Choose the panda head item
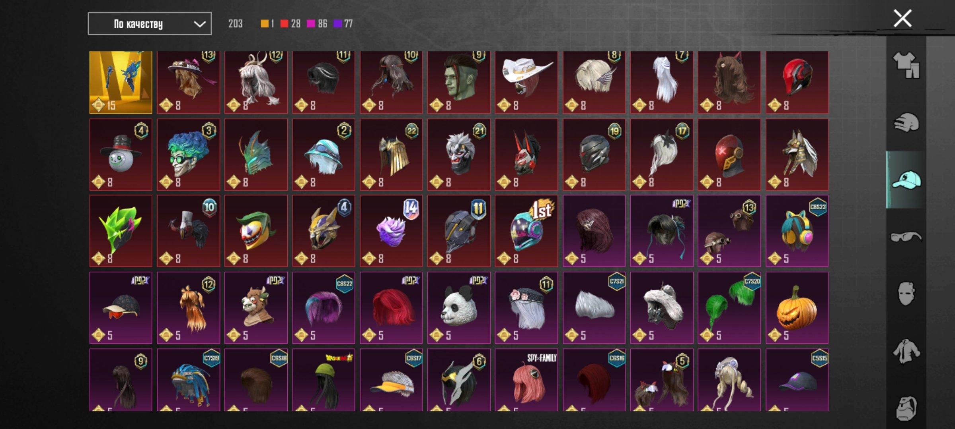Image resolution: width=955 pixels, height=429 pixels. (x=459, y=308)
